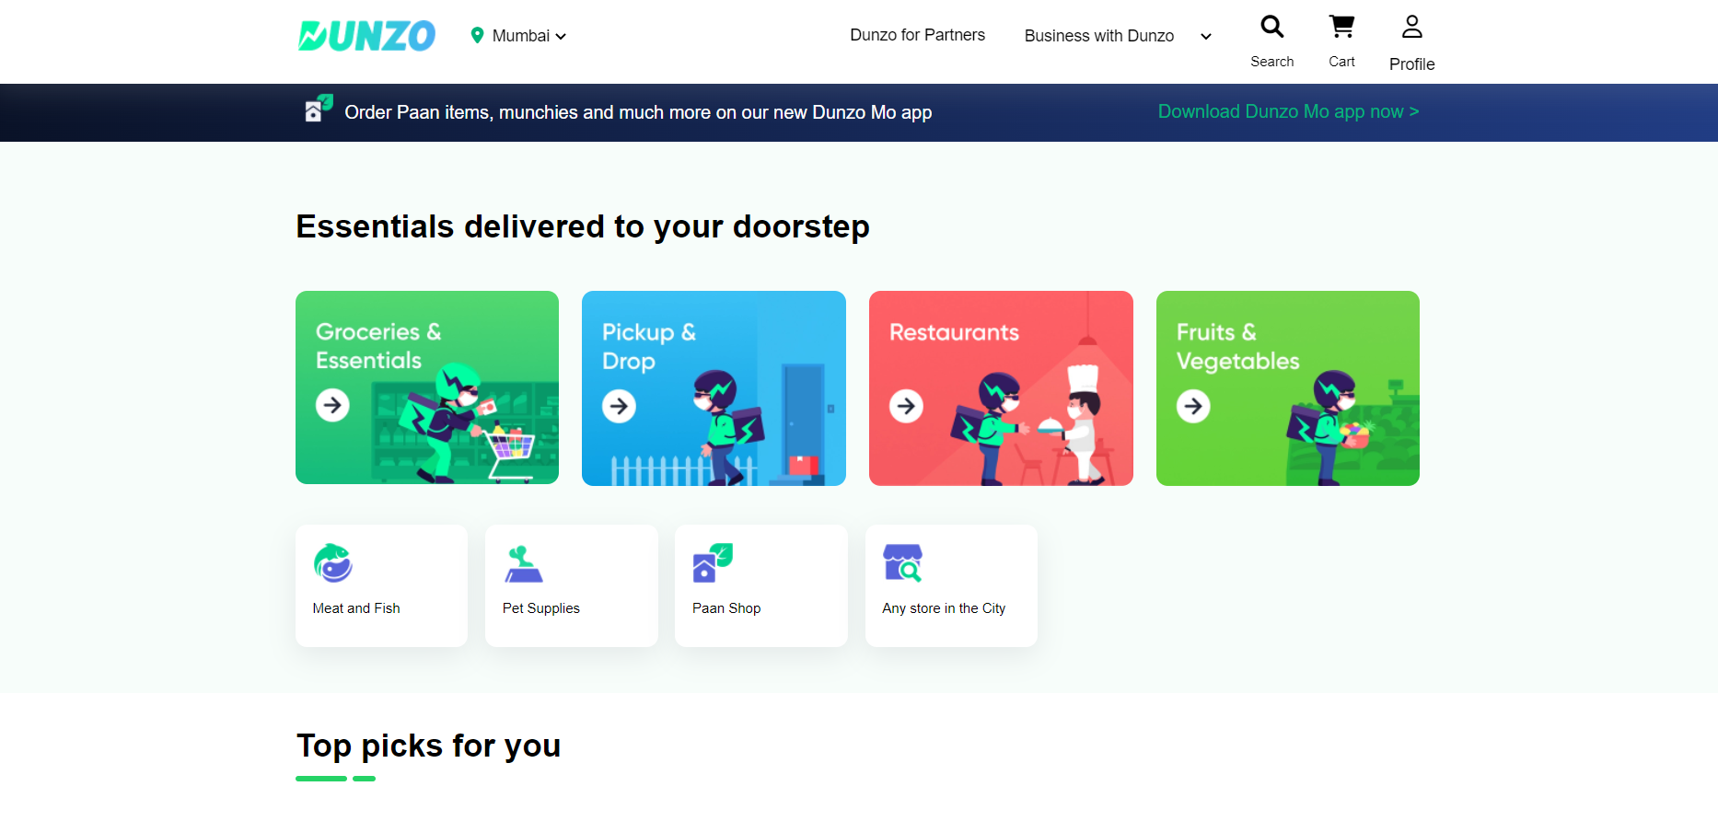Click the Meat and Fish icon

coord(333,562)
